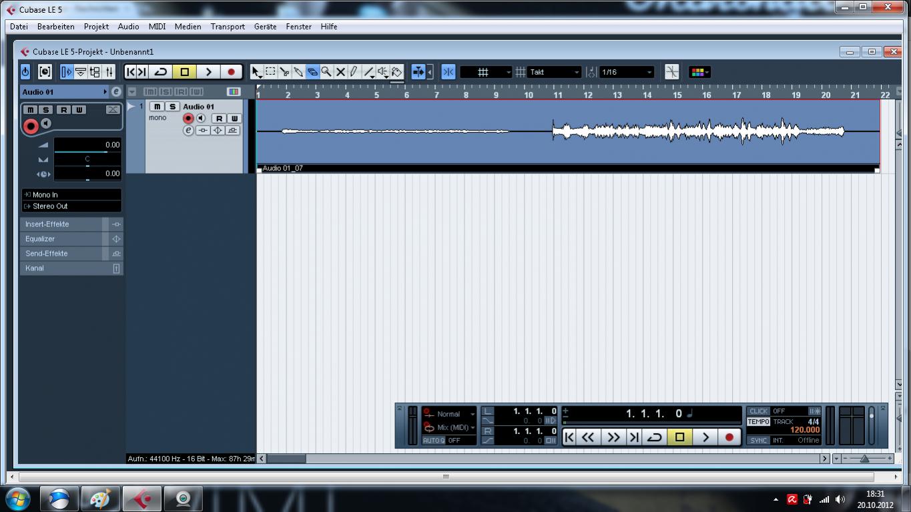Click Play in the top toolbar

(x=208, y=71)
